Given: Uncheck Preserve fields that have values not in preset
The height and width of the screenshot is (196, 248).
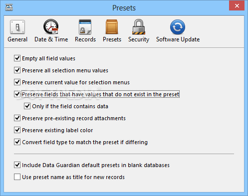Looking at the screenshot, I should coord(17,94).
